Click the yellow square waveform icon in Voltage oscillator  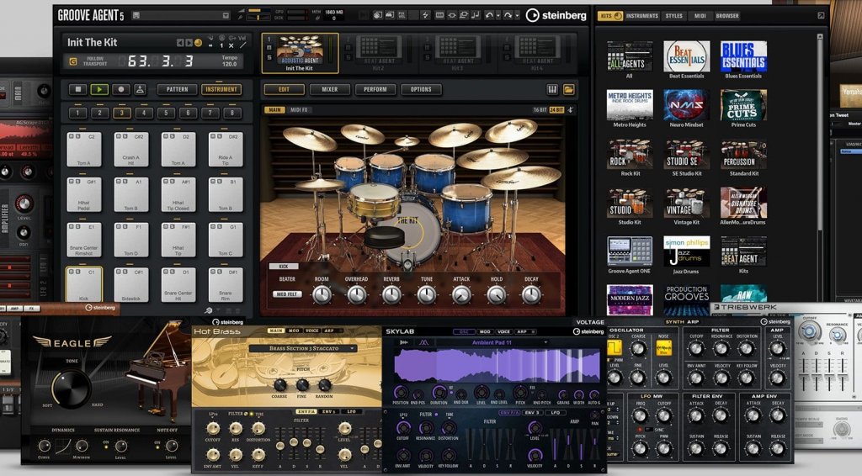[x=613, y=347]
